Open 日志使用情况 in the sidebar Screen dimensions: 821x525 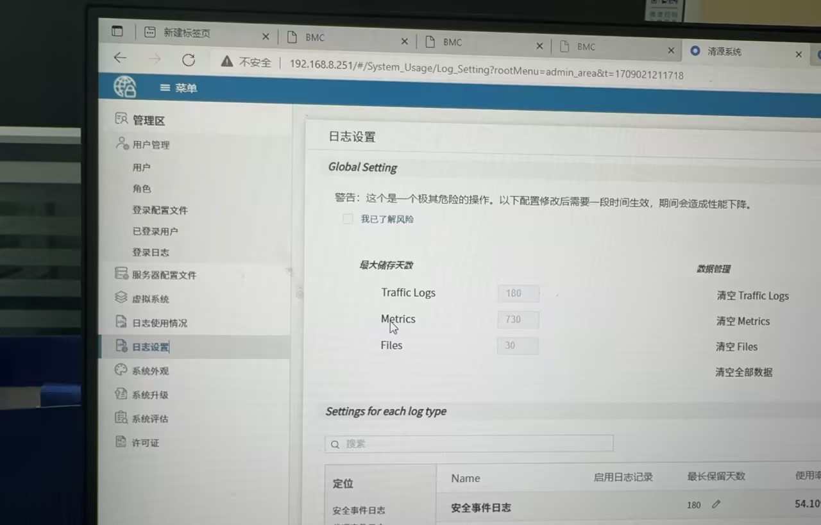click(x=159, y=323)
